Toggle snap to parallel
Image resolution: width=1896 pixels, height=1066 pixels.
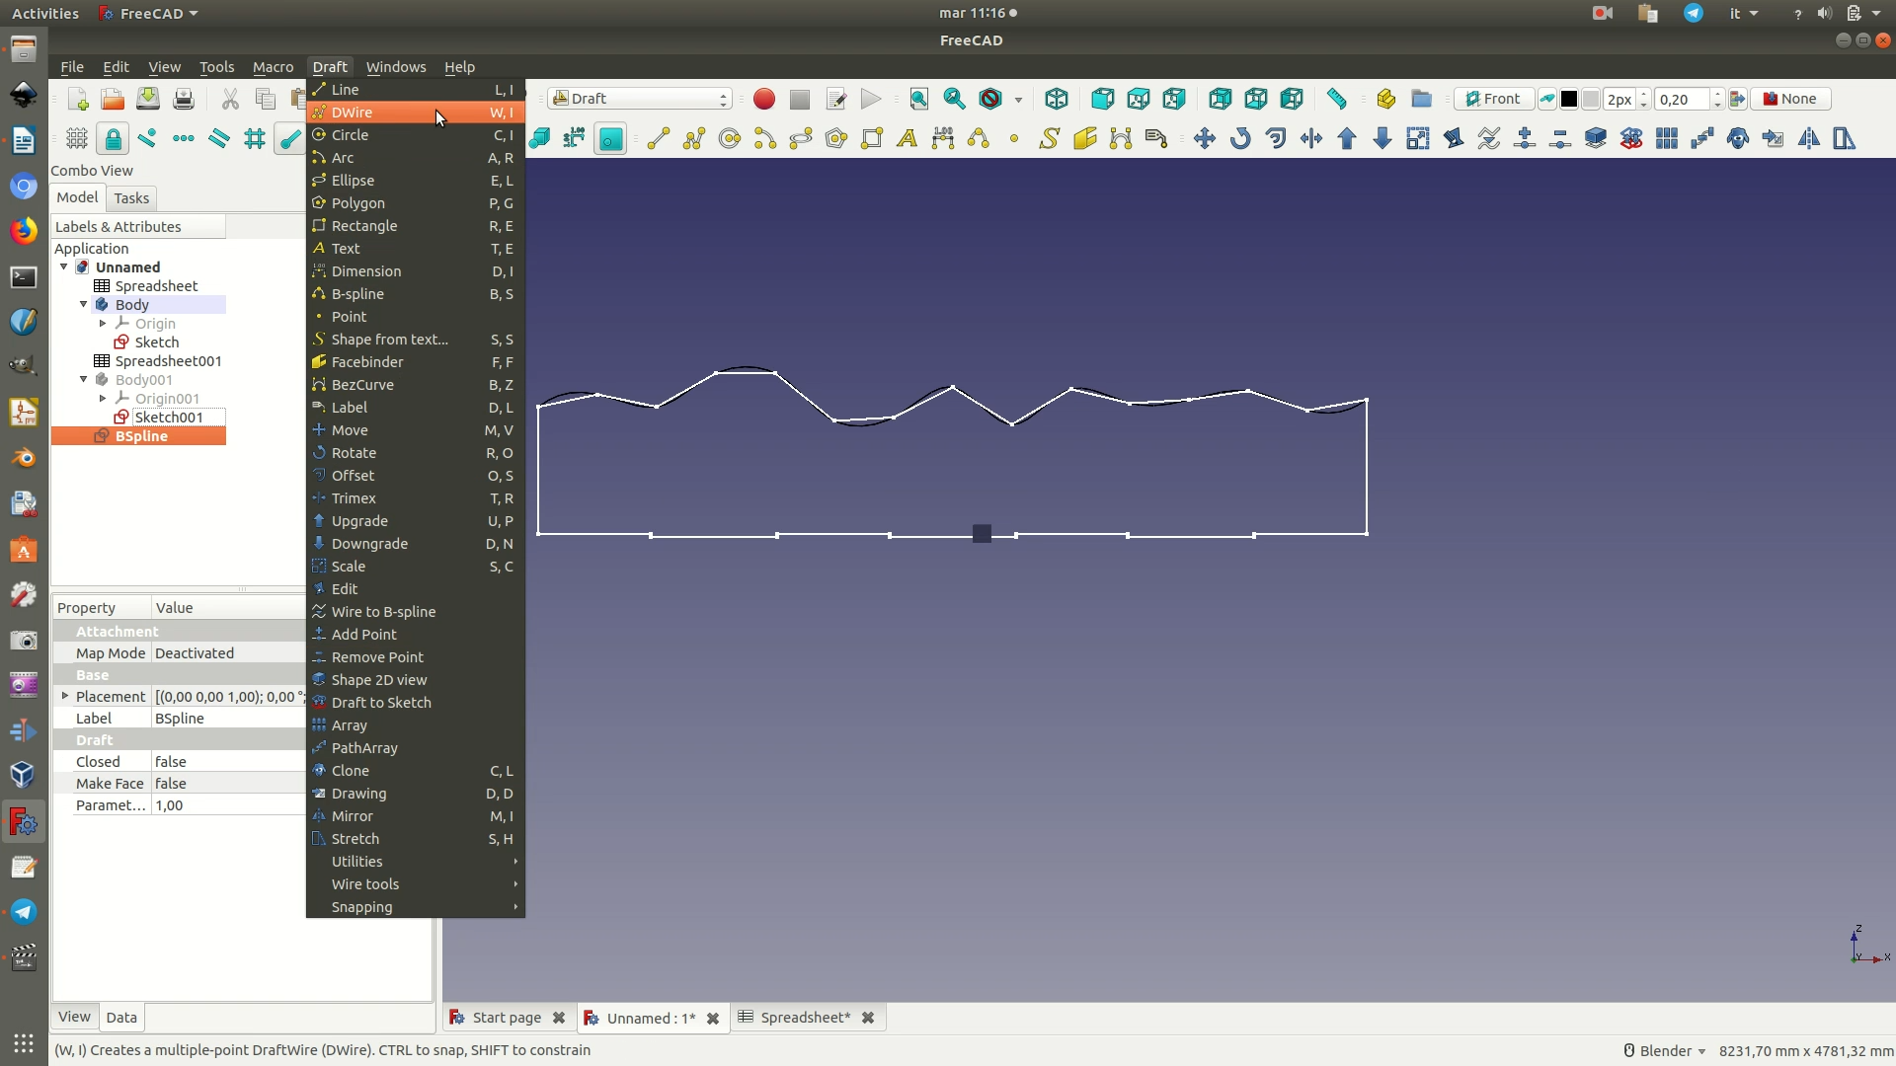(219, 139)
